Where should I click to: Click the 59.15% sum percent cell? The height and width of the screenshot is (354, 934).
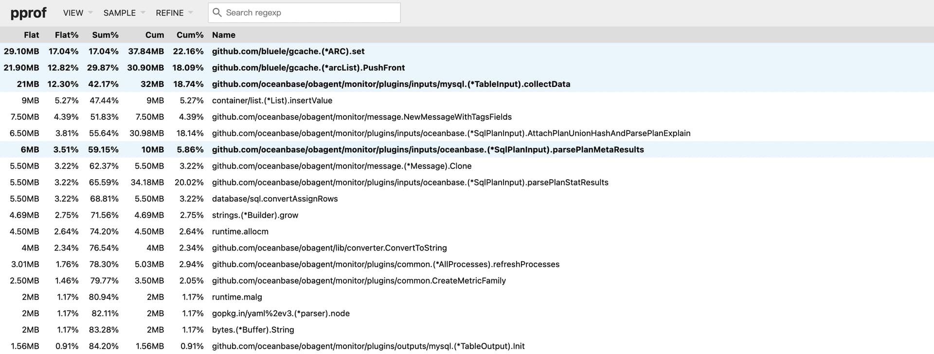pyautogui.click(x=103, y=150)
